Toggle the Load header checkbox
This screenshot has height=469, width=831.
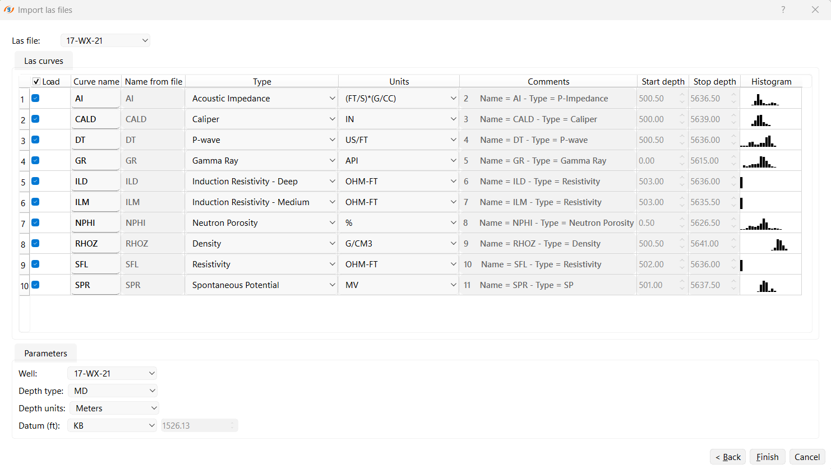coord(37,81)
